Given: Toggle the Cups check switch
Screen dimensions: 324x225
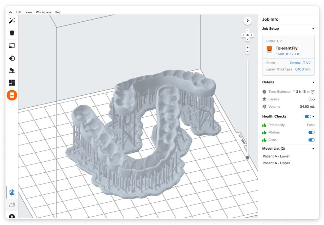Looking at the screenshot, I should 311,140.
